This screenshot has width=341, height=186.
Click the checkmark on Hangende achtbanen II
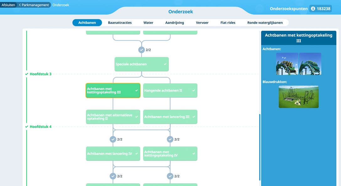click(x=194, y=91)
